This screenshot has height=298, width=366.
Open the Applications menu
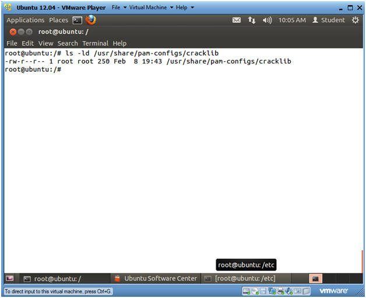[x=26, y=20]
